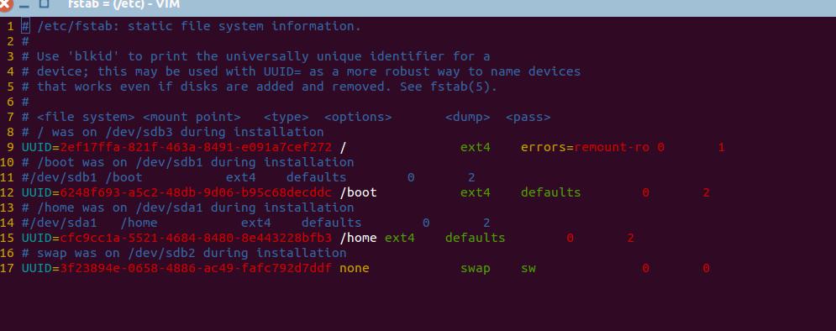Click the commented /dev/sda1 line
The height and width of the screenshot is (331, 836).
(255, 223)
